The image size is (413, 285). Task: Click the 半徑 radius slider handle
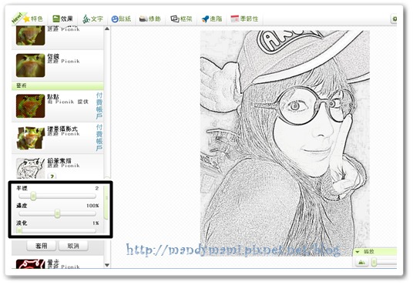click(x=33, y=196)
